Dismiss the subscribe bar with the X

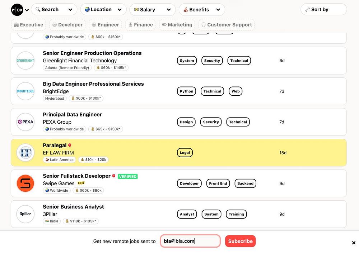354,243
